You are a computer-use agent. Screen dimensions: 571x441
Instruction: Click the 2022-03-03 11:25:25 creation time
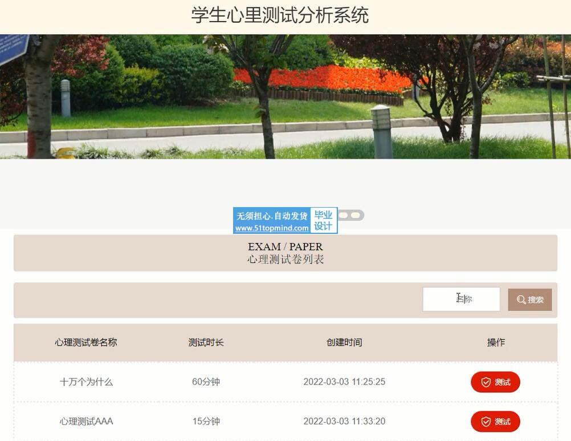point(344,382)
